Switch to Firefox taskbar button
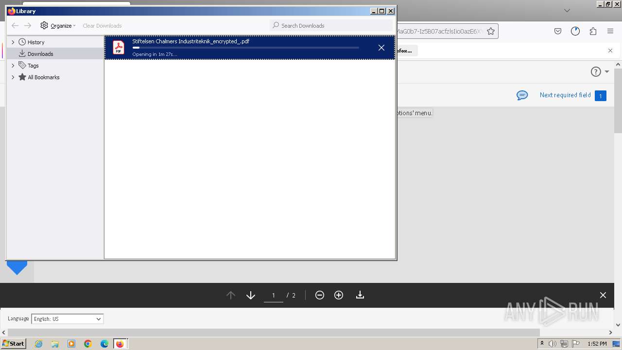This screenshot has height=350, width=622. pyautogui.click(x=120, y=344)
